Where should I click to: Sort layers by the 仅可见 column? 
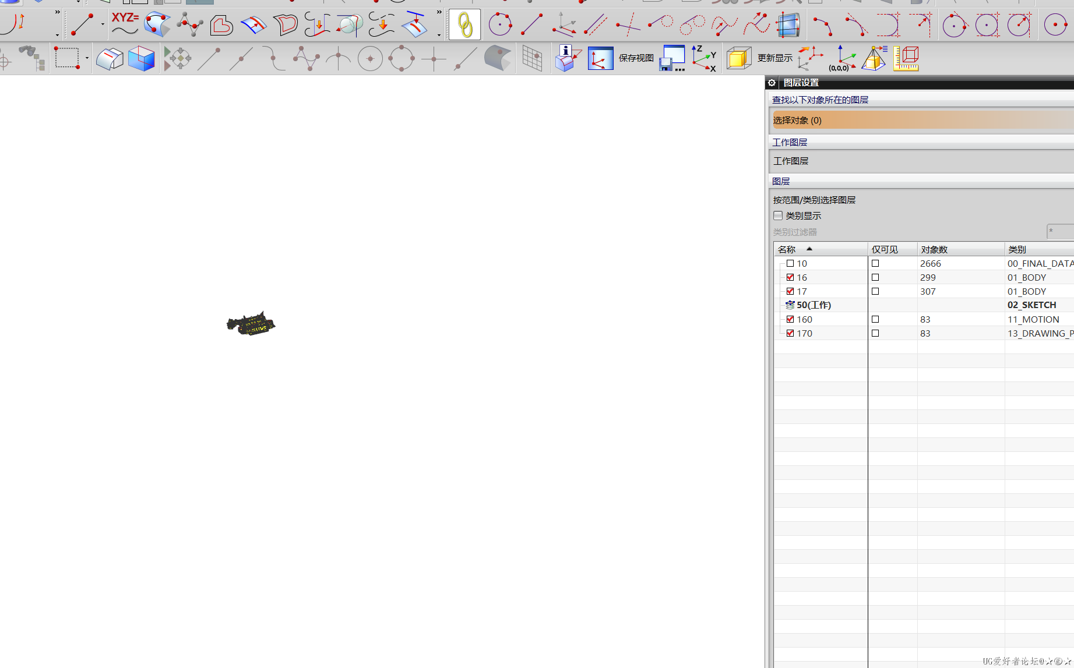click(892, 249)
